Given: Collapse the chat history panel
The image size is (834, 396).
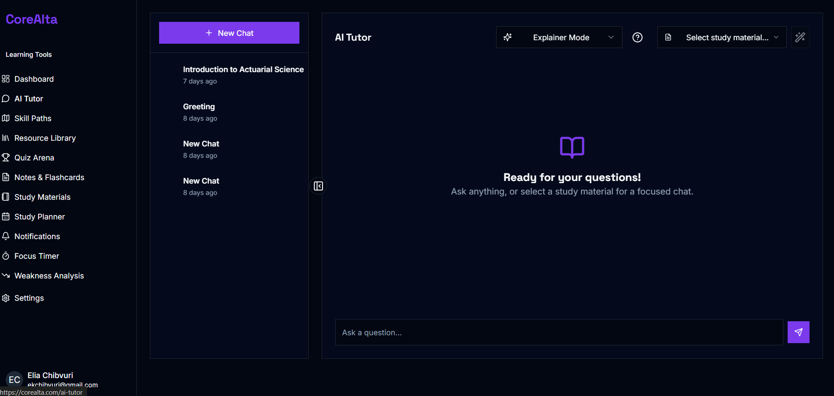Looking at the screenshot, I should (x=318, y=186).
